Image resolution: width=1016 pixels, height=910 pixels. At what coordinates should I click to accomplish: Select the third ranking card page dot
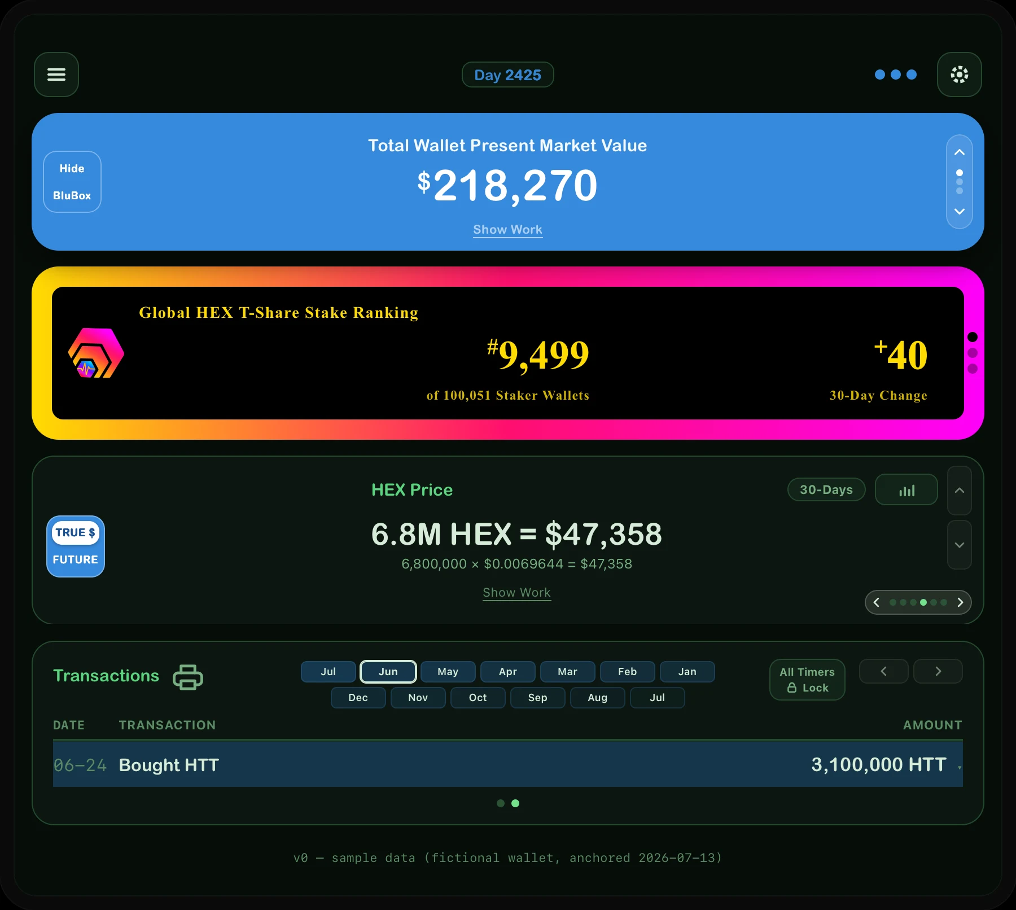pos(973,369)
